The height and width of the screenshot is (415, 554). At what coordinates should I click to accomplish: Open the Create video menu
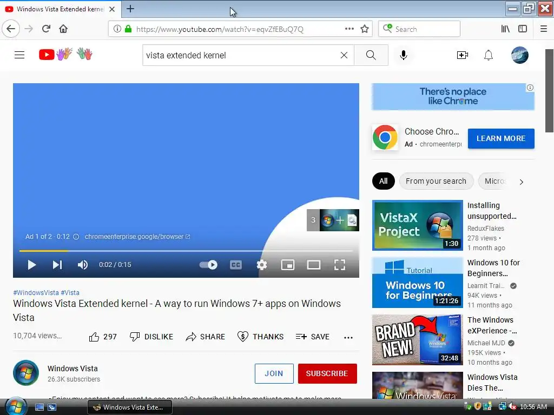[463, 55]
